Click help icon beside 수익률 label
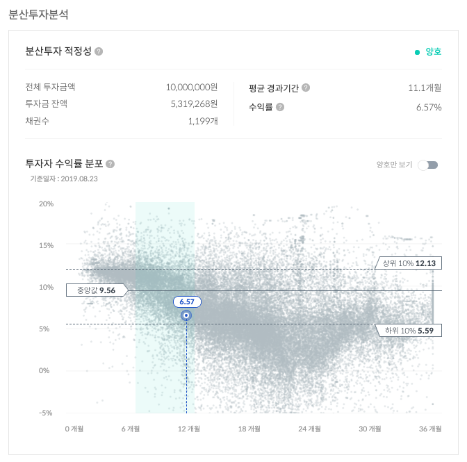Screen dimensions: 467x462 (280, 107)
